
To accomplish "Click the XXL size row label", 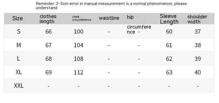I will 19,86.
